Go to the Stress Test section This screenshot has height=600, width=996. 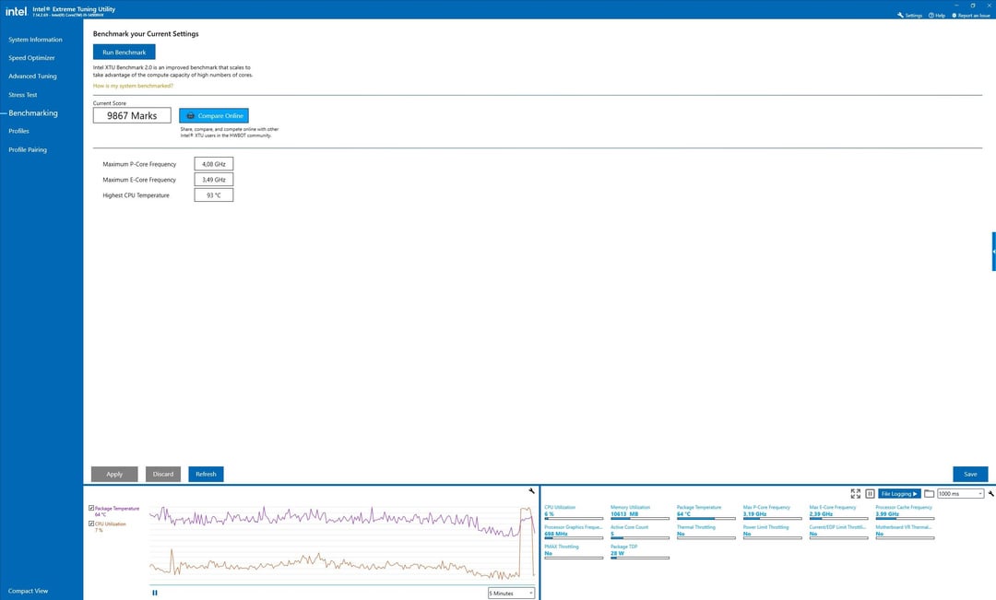pos(23,95)
